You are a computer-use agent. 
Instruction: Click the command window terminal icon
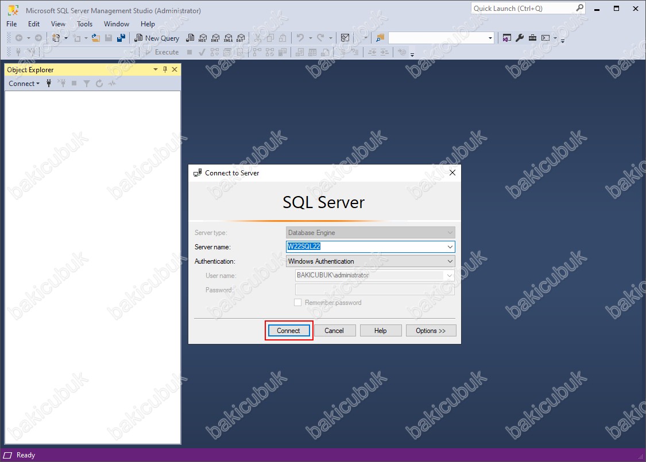[x=546, y=38]
